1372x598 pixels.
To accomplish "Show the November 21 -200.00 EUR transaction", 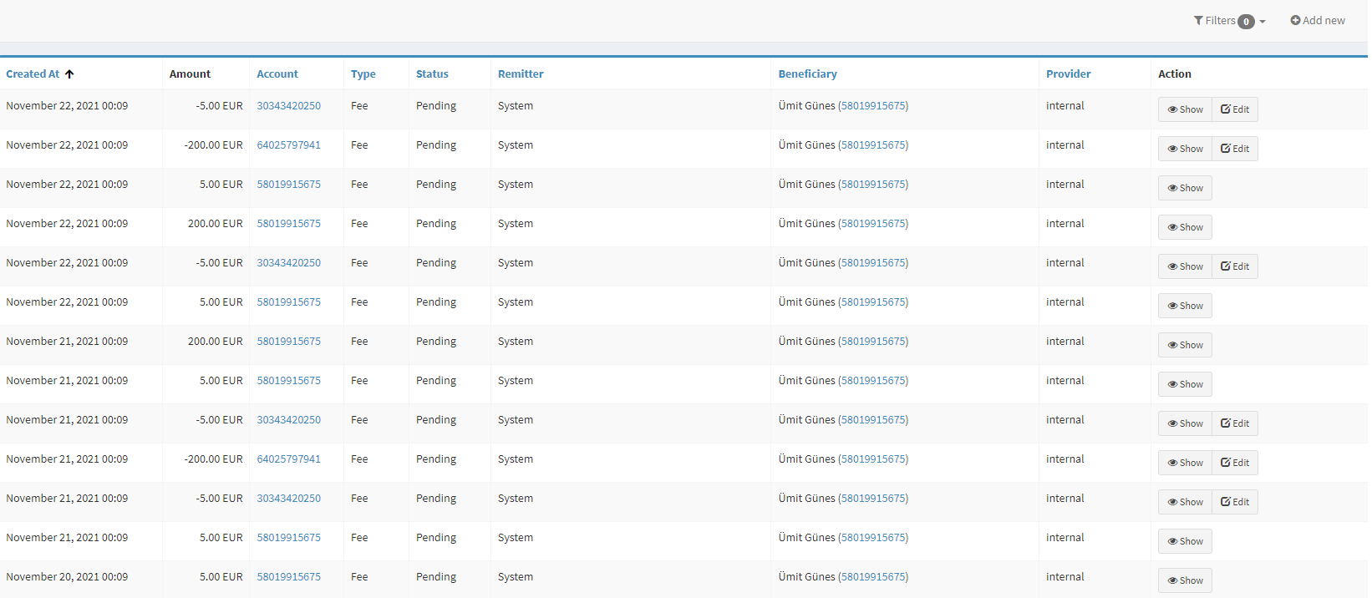I will click(x=1185, y=463).
